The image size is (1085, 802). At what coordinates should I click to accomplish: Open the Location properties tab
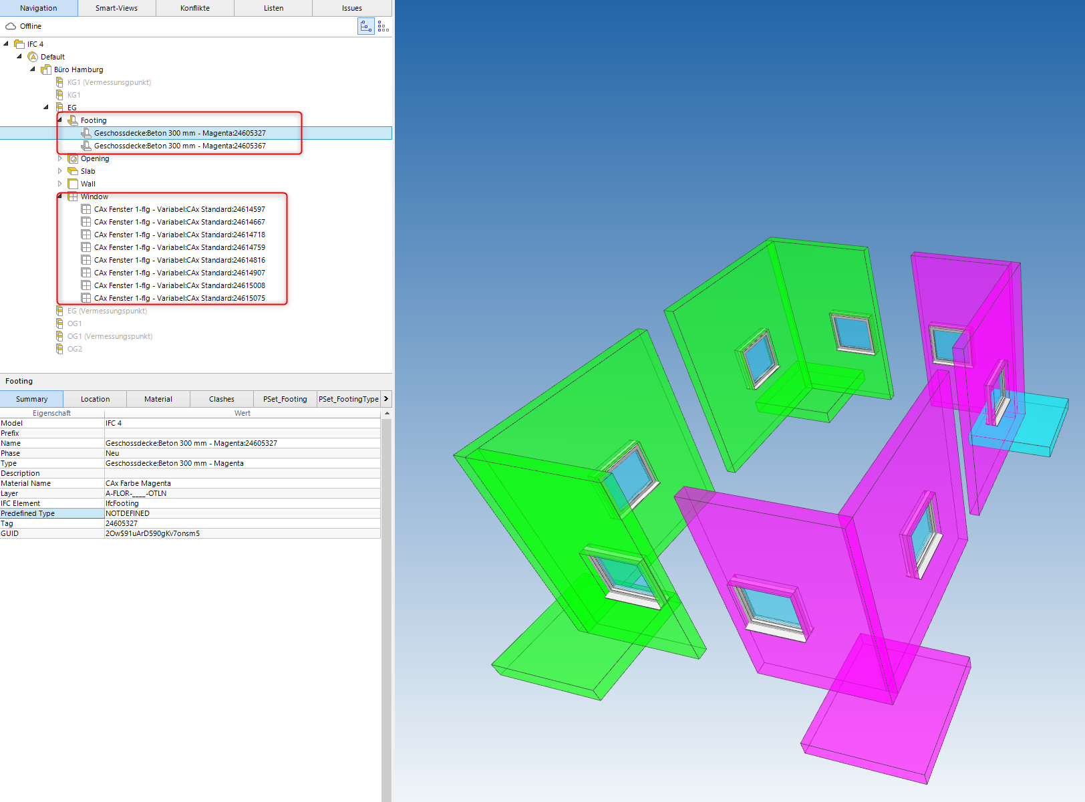[x=95, y=399]
